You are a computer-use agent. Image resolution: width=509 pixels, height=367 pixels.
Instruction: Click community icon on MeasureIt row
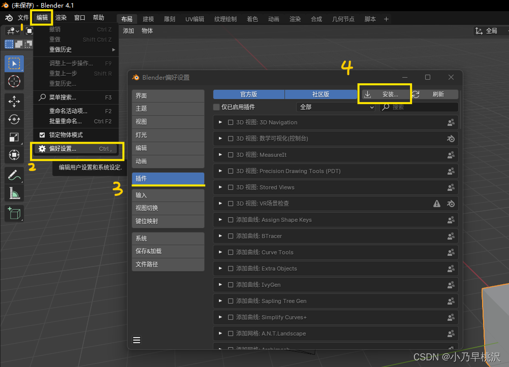point(451,155)
